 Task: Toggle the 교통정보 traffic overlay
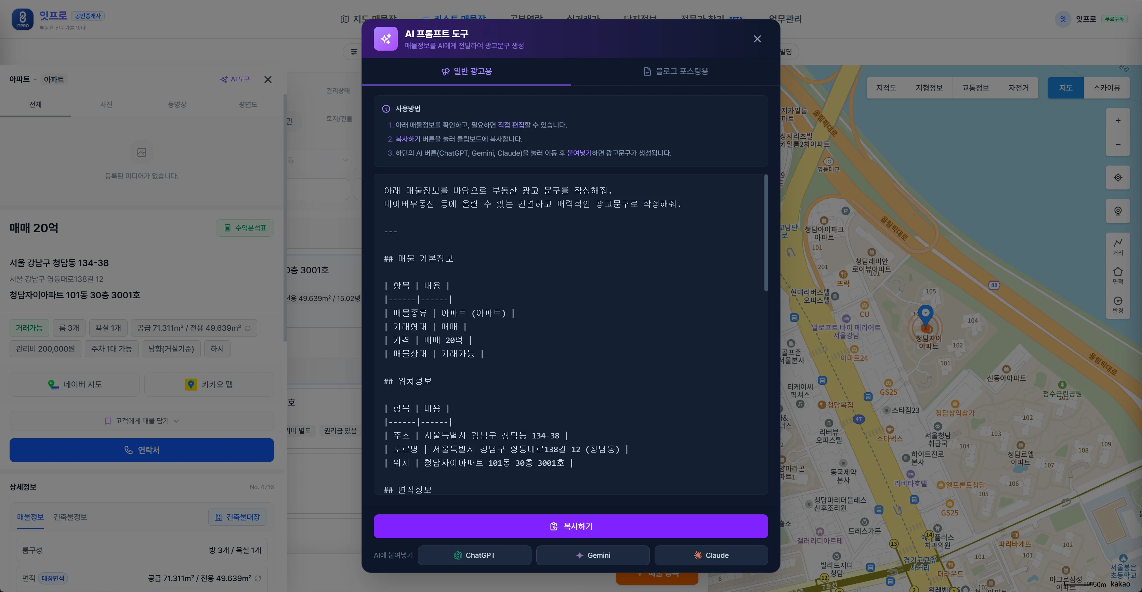pyautogui.click(x=976, y=88)
